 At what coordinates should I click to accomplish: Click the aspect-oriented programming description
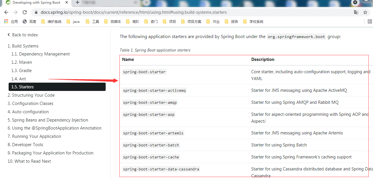(310, 118)
